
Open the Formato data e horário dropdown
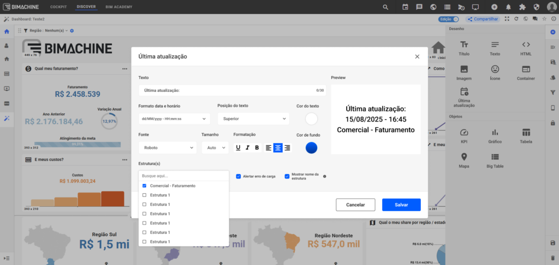(174, 119)
